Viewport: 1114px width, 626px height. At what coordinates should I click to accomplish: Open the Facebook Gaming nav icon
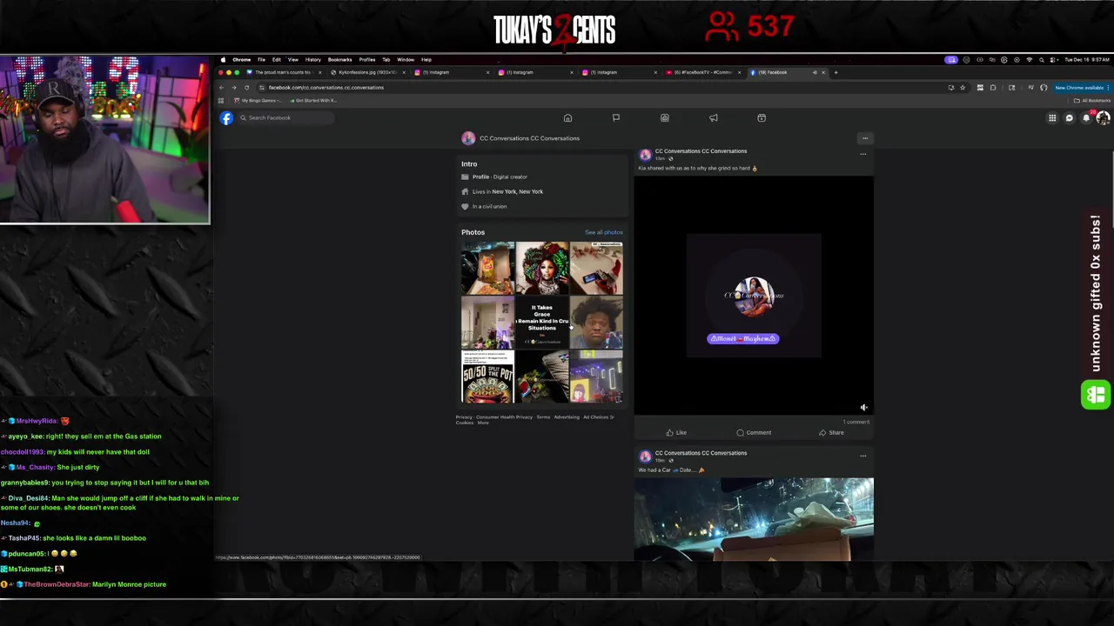[762, 117]
